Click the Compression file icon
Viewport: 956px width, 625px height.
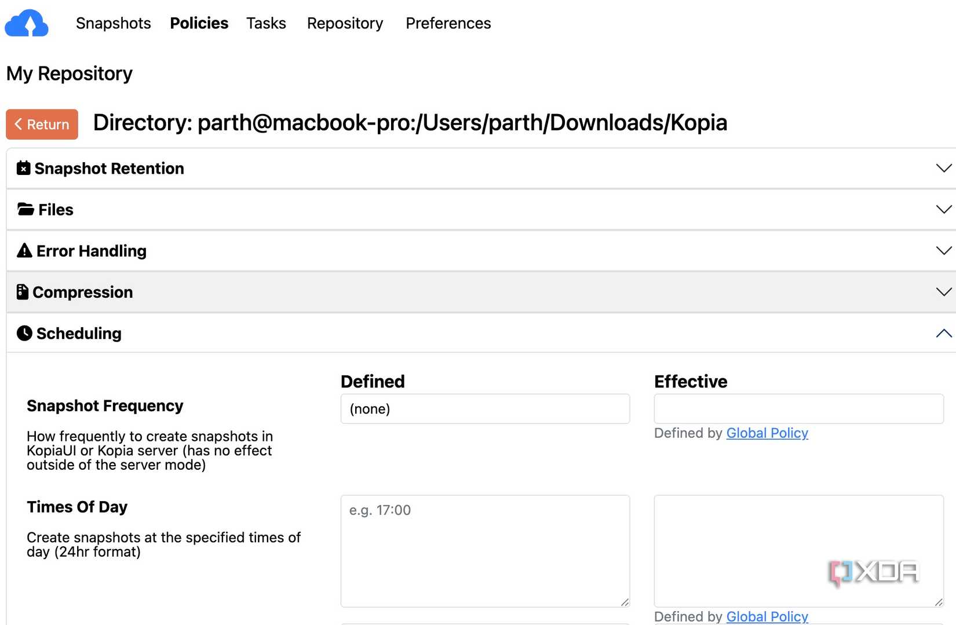(23, 292)
